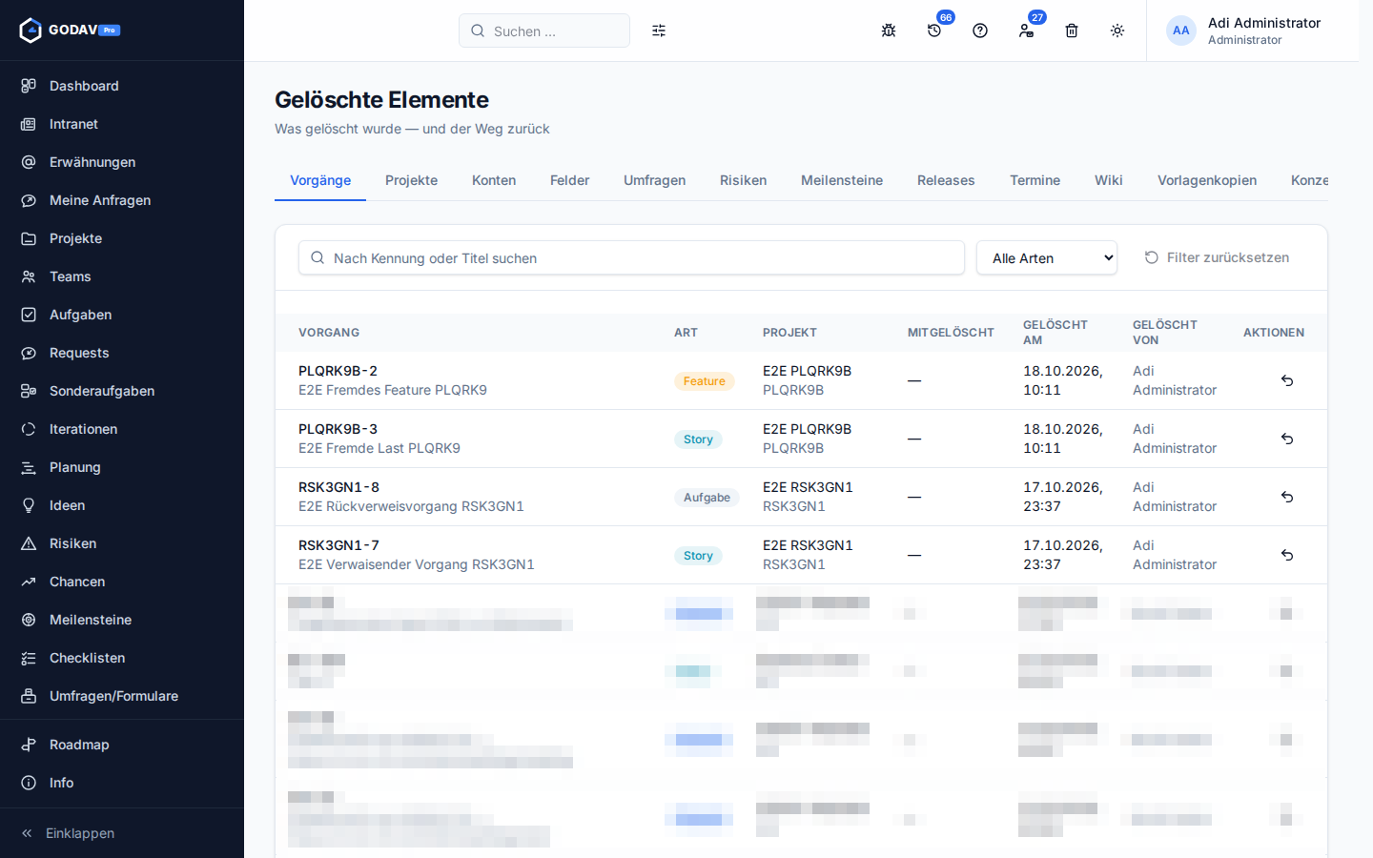Focus the global Suchen search field
This screenshot has width=1373, height=858.
[x=544, y=31]
